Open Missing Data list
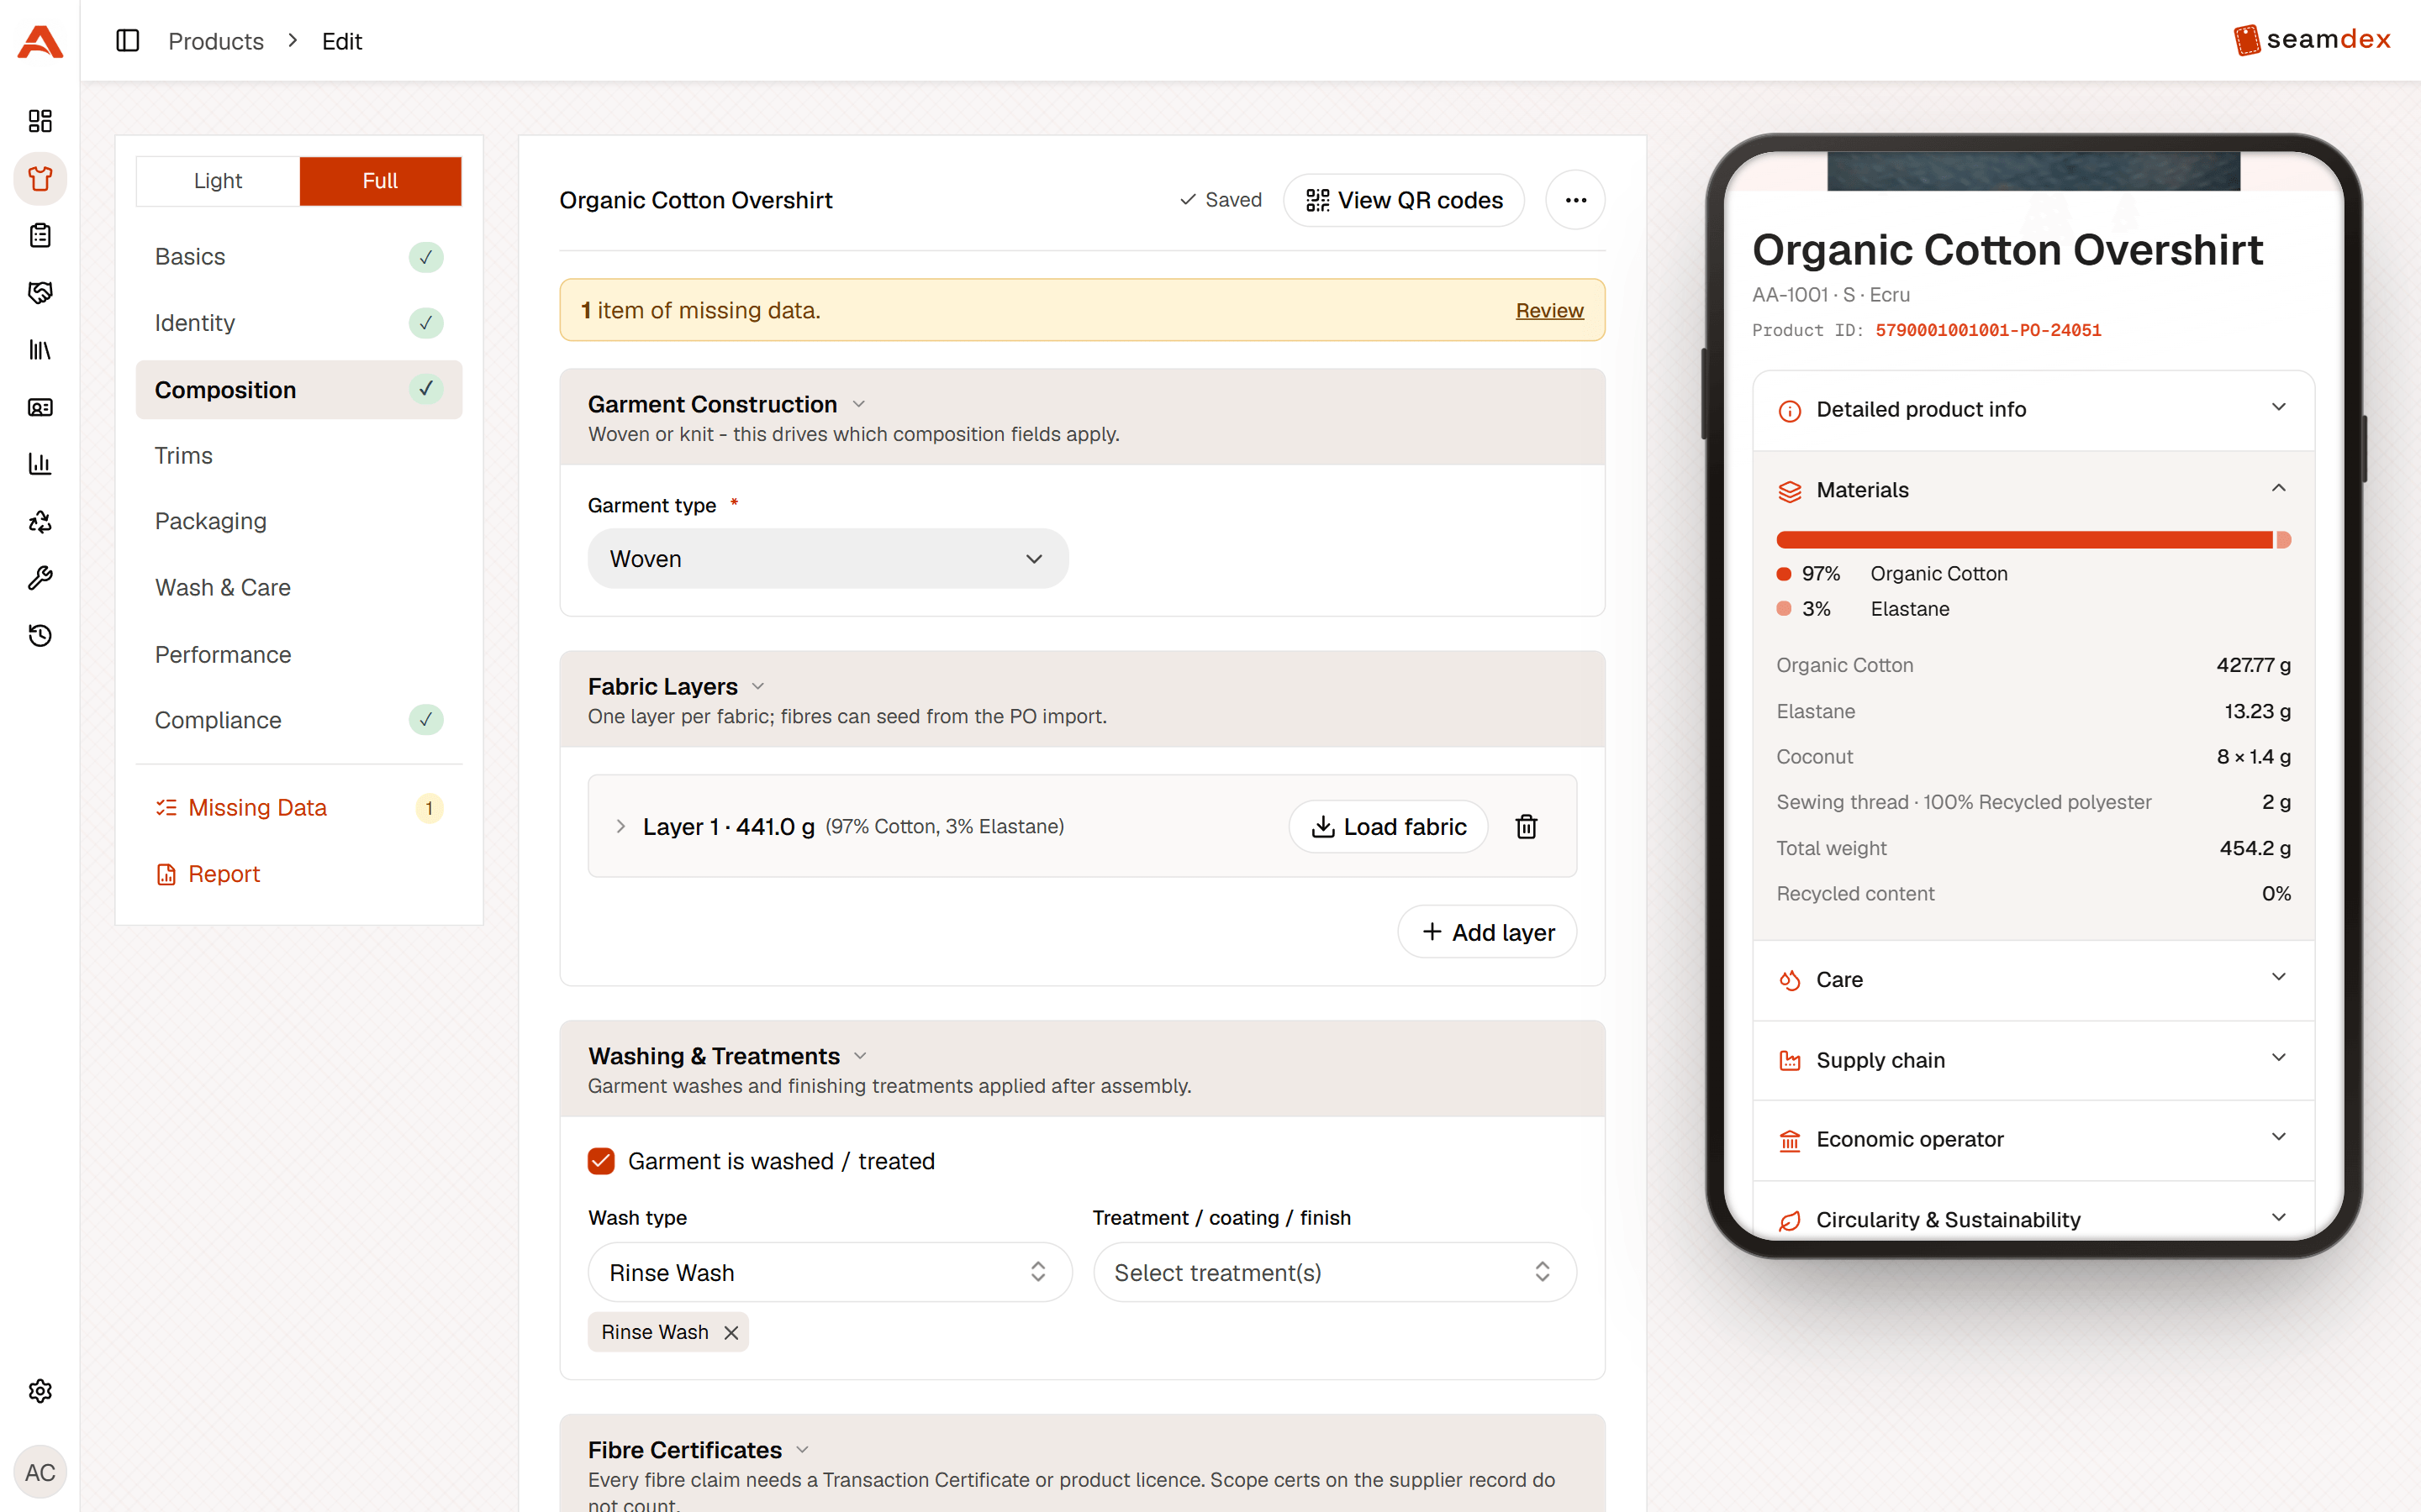Image resolution: width=2421 pixels, height=1512 pixels. [x=298, y=808]
